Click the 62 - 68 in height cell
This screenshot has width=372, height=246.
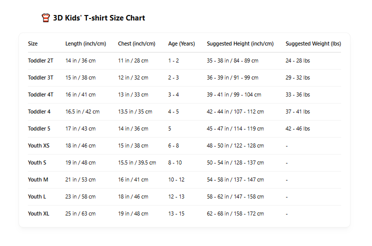pyautogui.click(x=235, y=213)
